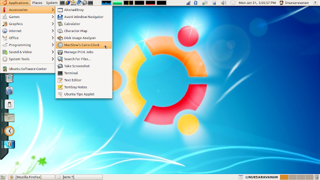Click the Show Desktop button in the bottom panel
The height and width of the screenshot is (180, 320).
pos(3,177)
